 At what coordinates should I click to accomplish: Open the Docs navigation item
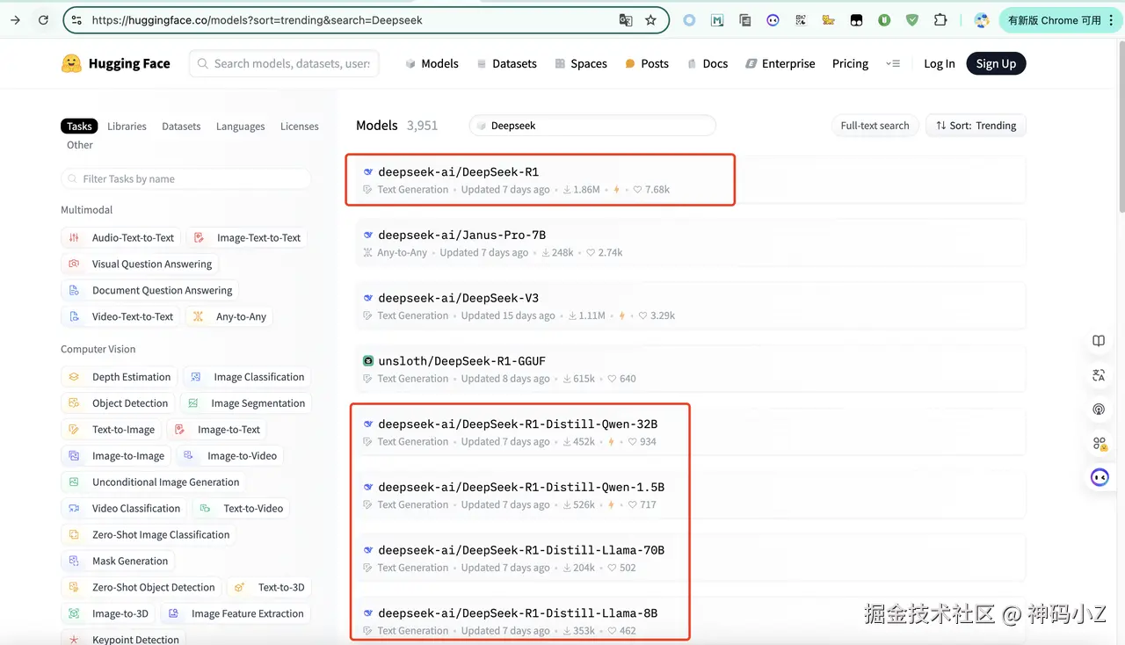tap(708, 63)
